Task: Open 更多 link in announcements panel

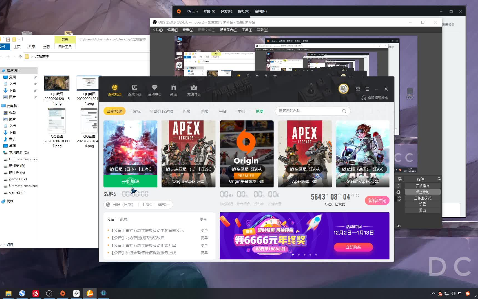Action: coord(203,219)
